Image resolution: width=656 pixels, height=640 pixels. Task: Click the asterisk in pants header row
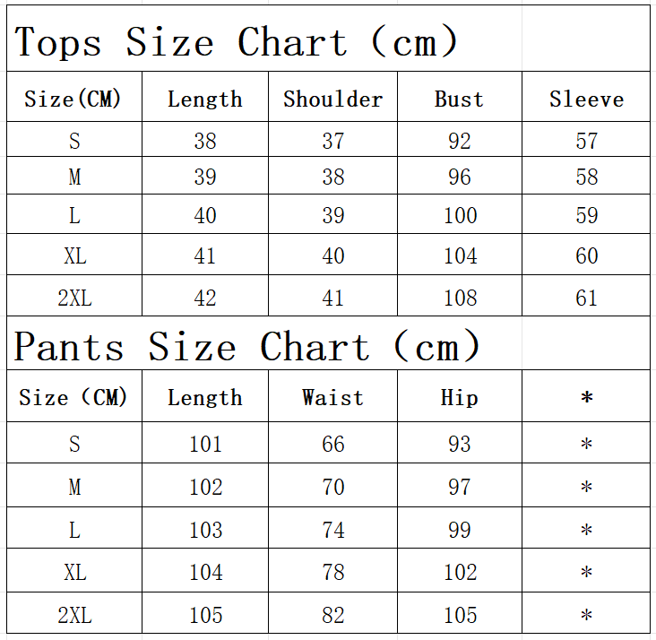coord(586,397)
